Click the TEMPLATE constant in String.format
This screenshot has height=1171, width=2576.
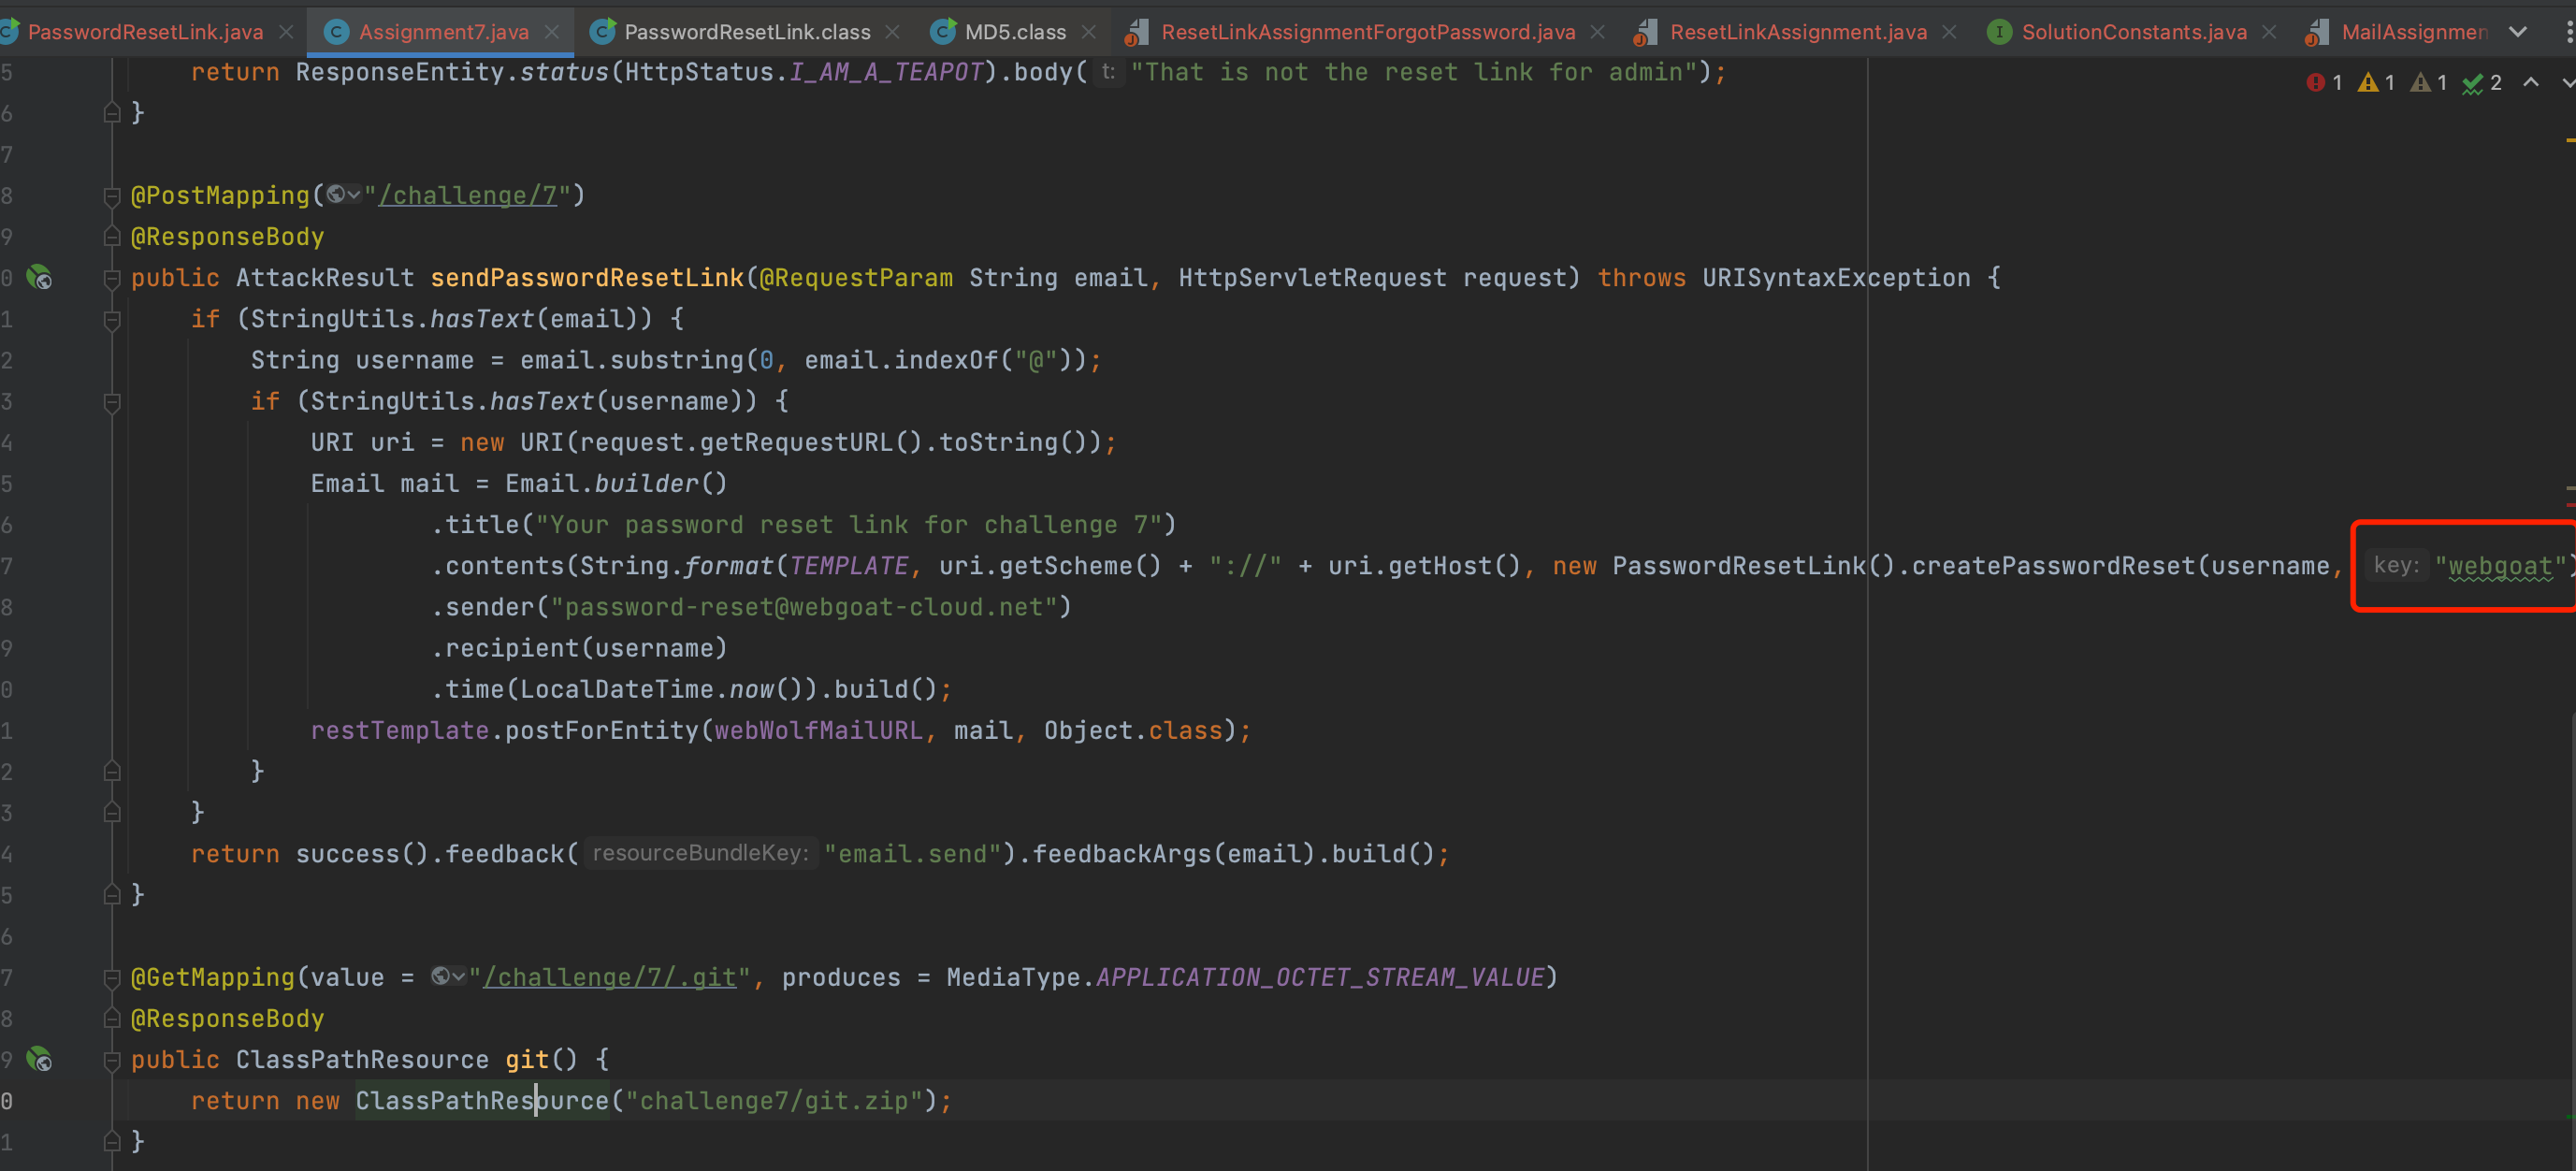tap(849, 566)
